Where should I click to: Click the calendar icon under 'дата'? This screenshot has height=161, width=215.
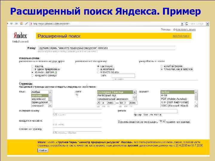[x=77, y=95]
